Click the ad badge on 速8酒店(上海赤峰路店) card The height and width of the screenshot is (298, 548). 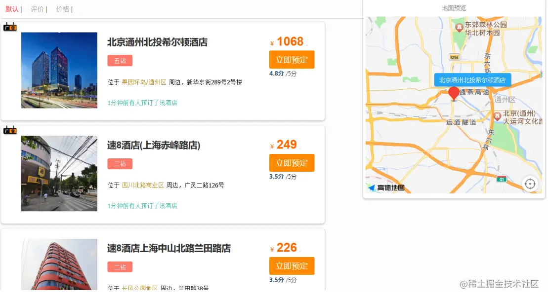tap(10, 130)
